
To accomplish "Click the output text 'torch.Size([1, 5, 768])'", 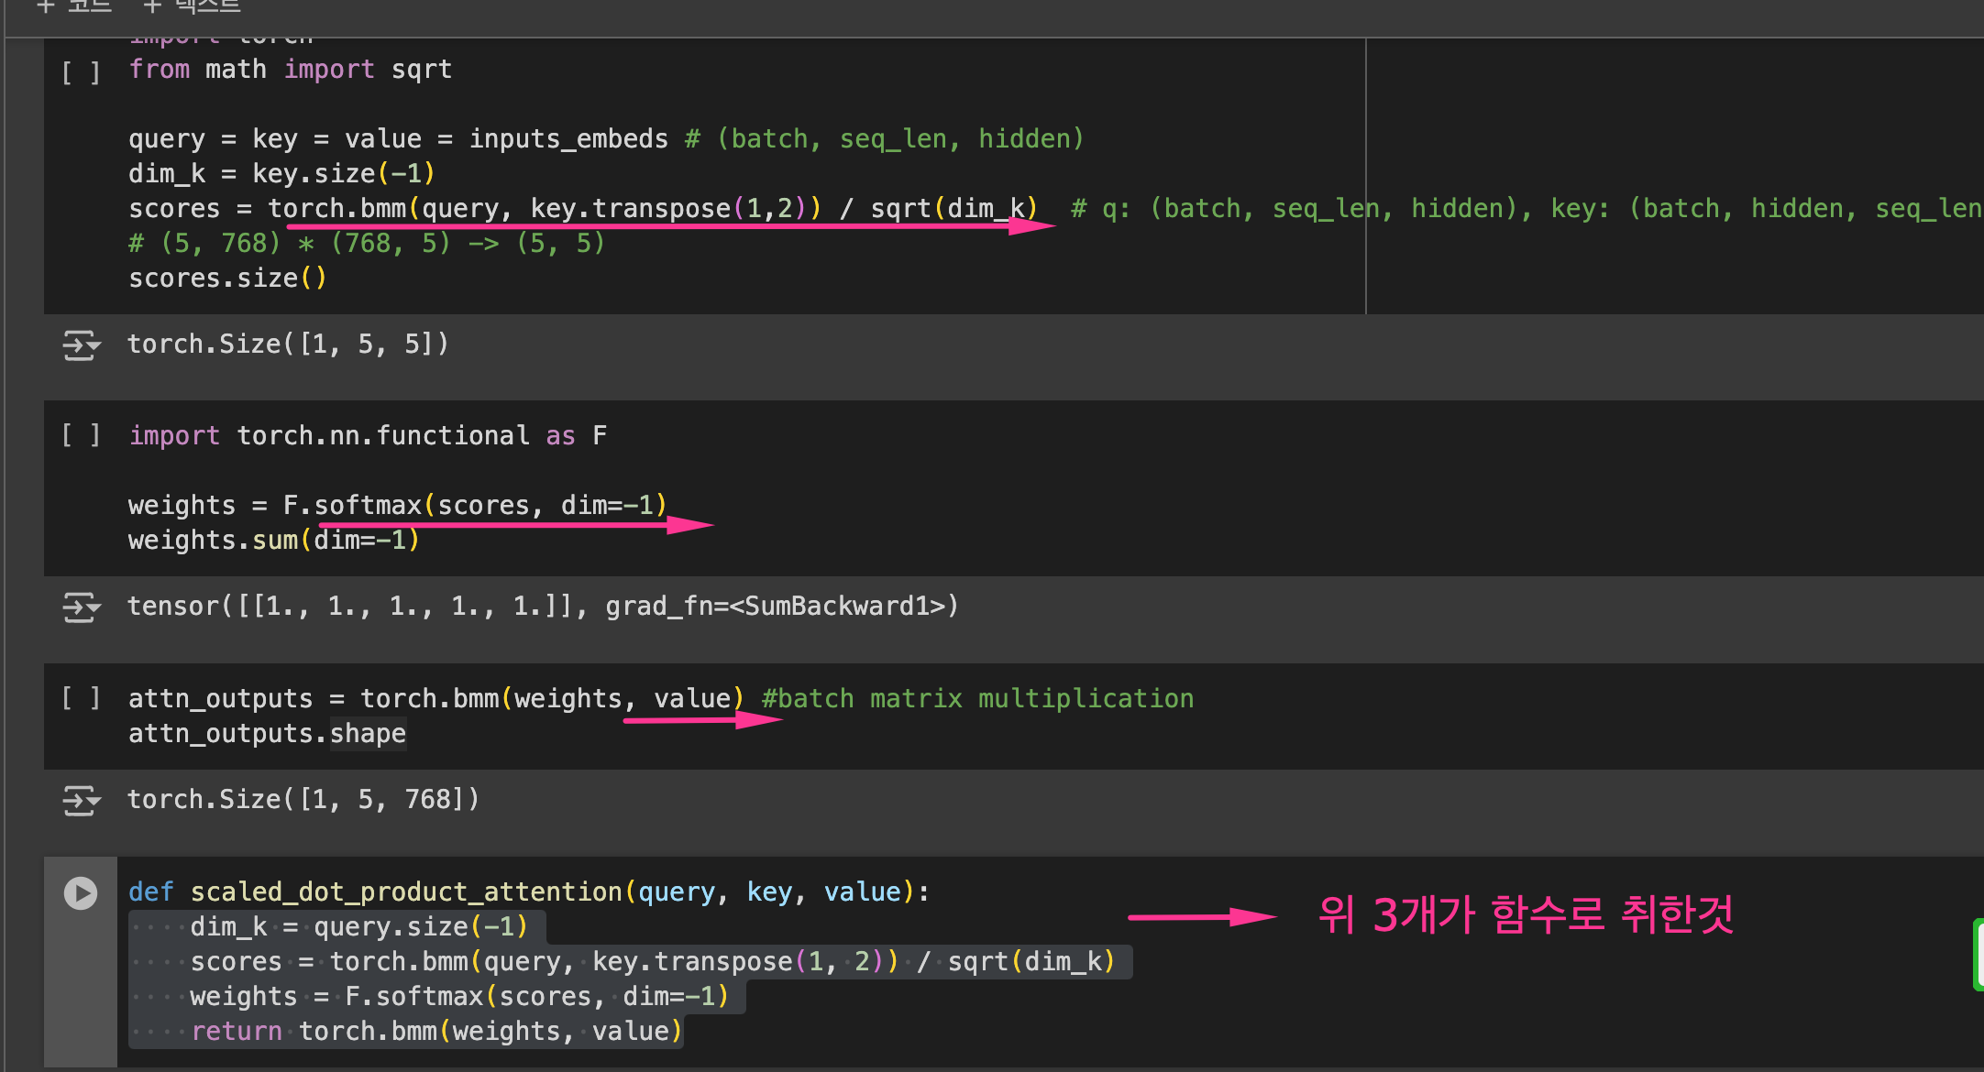I will (303, 800).
